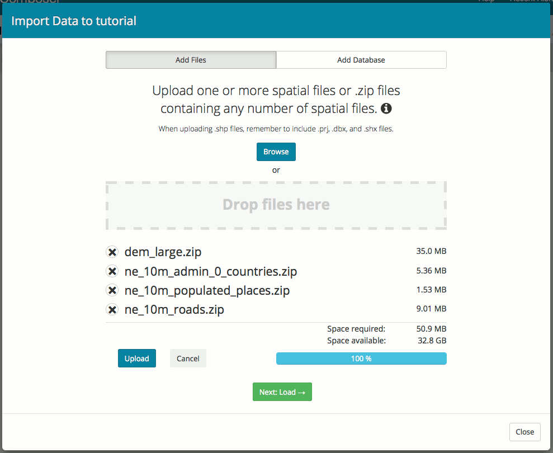This screenshot has width=553, height=453.
Task: Cancel the upload
Action: coord(188,358)
